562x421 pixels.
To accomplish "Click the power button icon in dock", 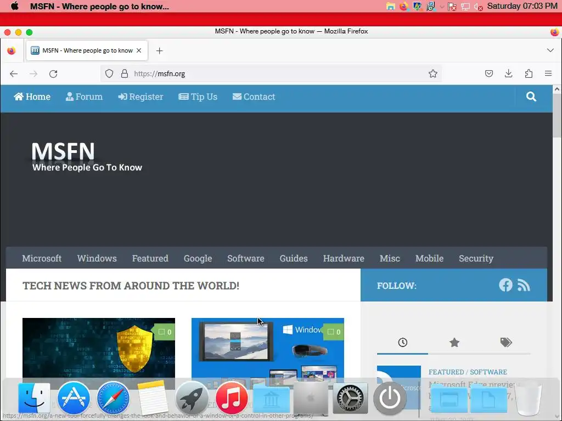I will (390, 398).
